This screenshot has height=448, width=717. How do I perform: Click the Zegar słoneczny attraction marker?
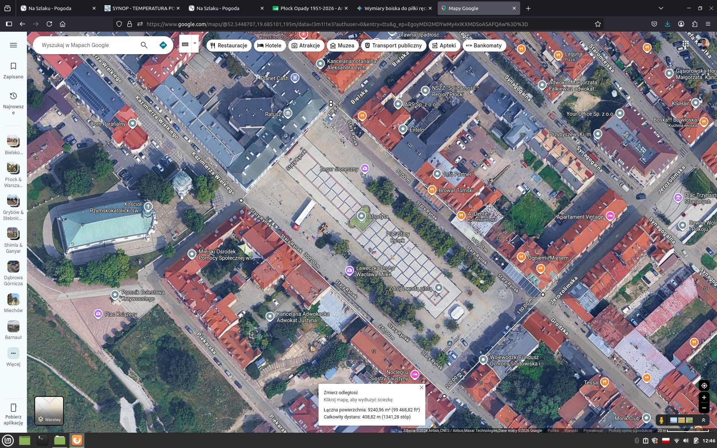click(x=365, y=168)
